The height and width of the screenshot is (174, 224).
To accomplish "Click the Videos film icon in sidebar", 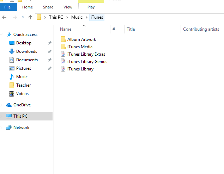I will [12, 94].
